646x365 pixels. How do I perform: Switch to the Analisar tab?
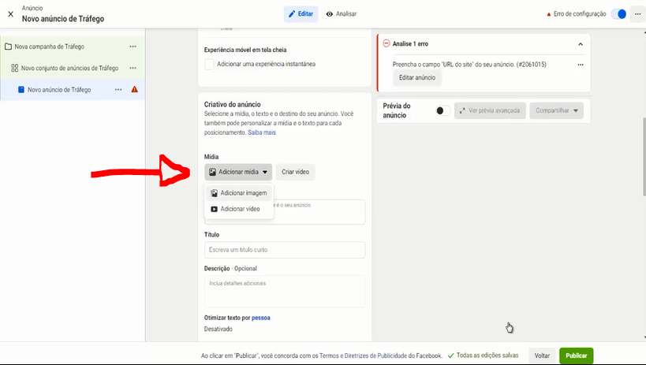[x=341, y=14]
